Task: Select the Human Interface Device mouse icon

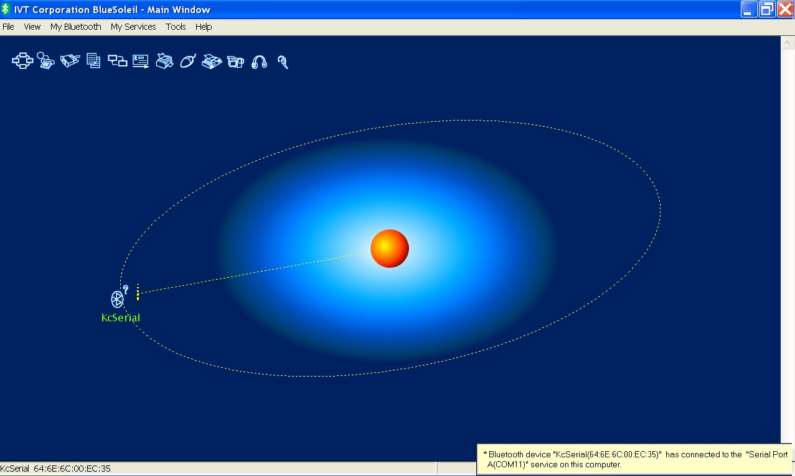Action: pos(188,61)
